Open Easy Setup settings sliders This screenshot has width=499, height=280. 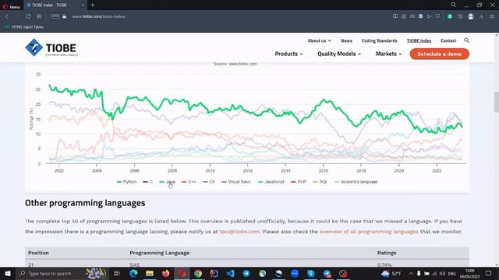coord(492,16)
